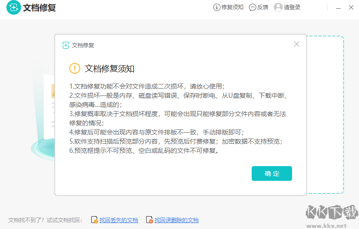Click small logo icon in dialog header
The image size is (359, 229).
(66, 45)
